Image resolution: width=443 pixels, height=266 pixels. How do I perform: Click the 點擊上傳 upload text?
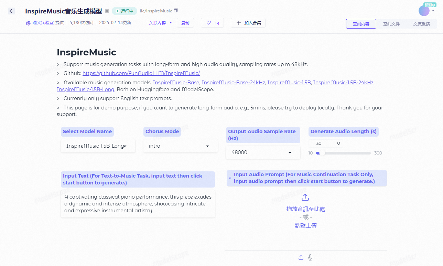pyautogui.click(x=306, y=226)
